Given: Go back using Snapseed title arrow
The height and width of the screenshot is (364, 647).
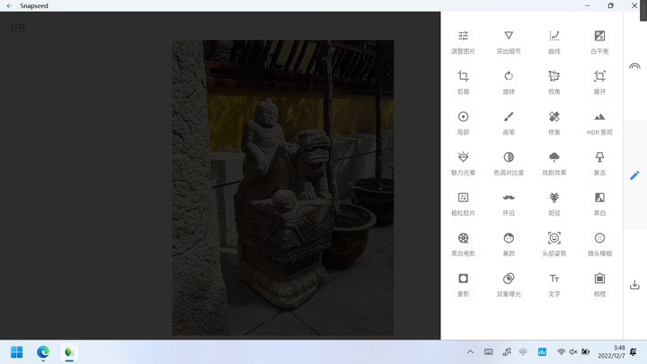Looking at the screenshot, I should tap(9, 5).
